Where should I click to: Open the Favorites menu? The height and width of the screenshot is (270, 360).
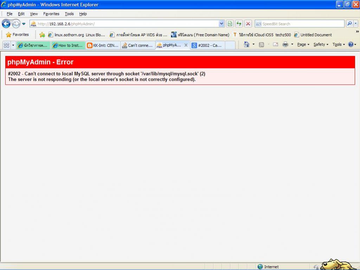pos(51,14)
